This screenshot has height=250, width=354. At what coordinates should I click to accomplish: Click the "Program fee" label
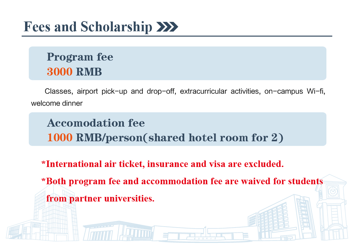(80, 57)
